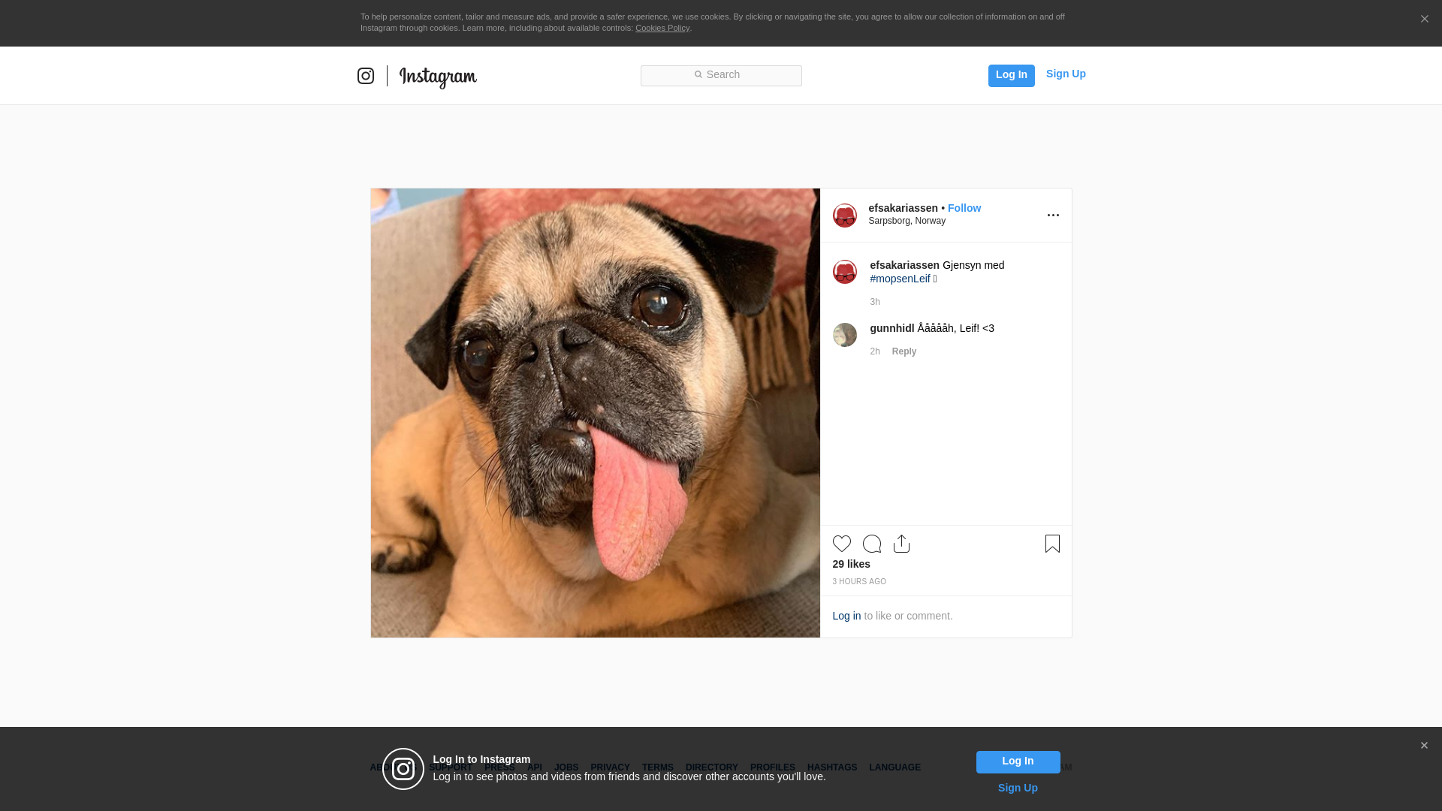This screenshot has width=1442, height=811.
Task: Click the bottom banner Log In button
Action: click(1018, 762)
